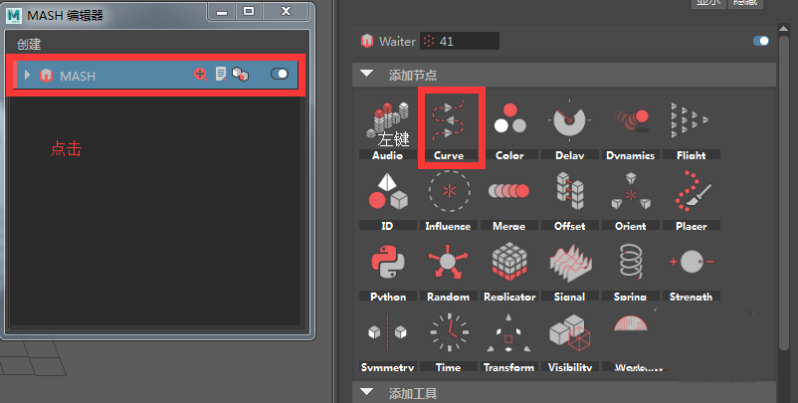Image resolution: width=798 pixels, height=403 pixels.
Task: Add a Merge node
Action: 509,199
